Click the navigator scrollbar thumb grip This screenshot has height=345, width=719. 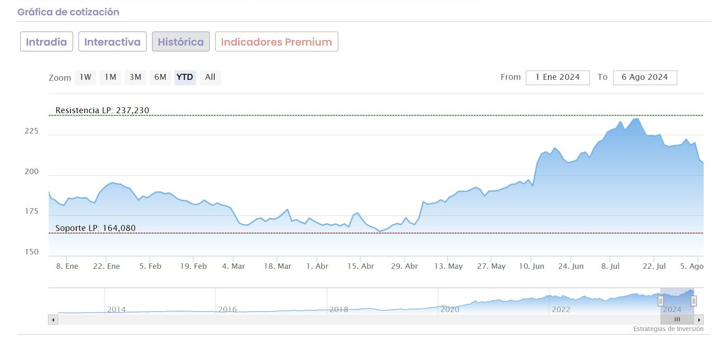(677, 320)
